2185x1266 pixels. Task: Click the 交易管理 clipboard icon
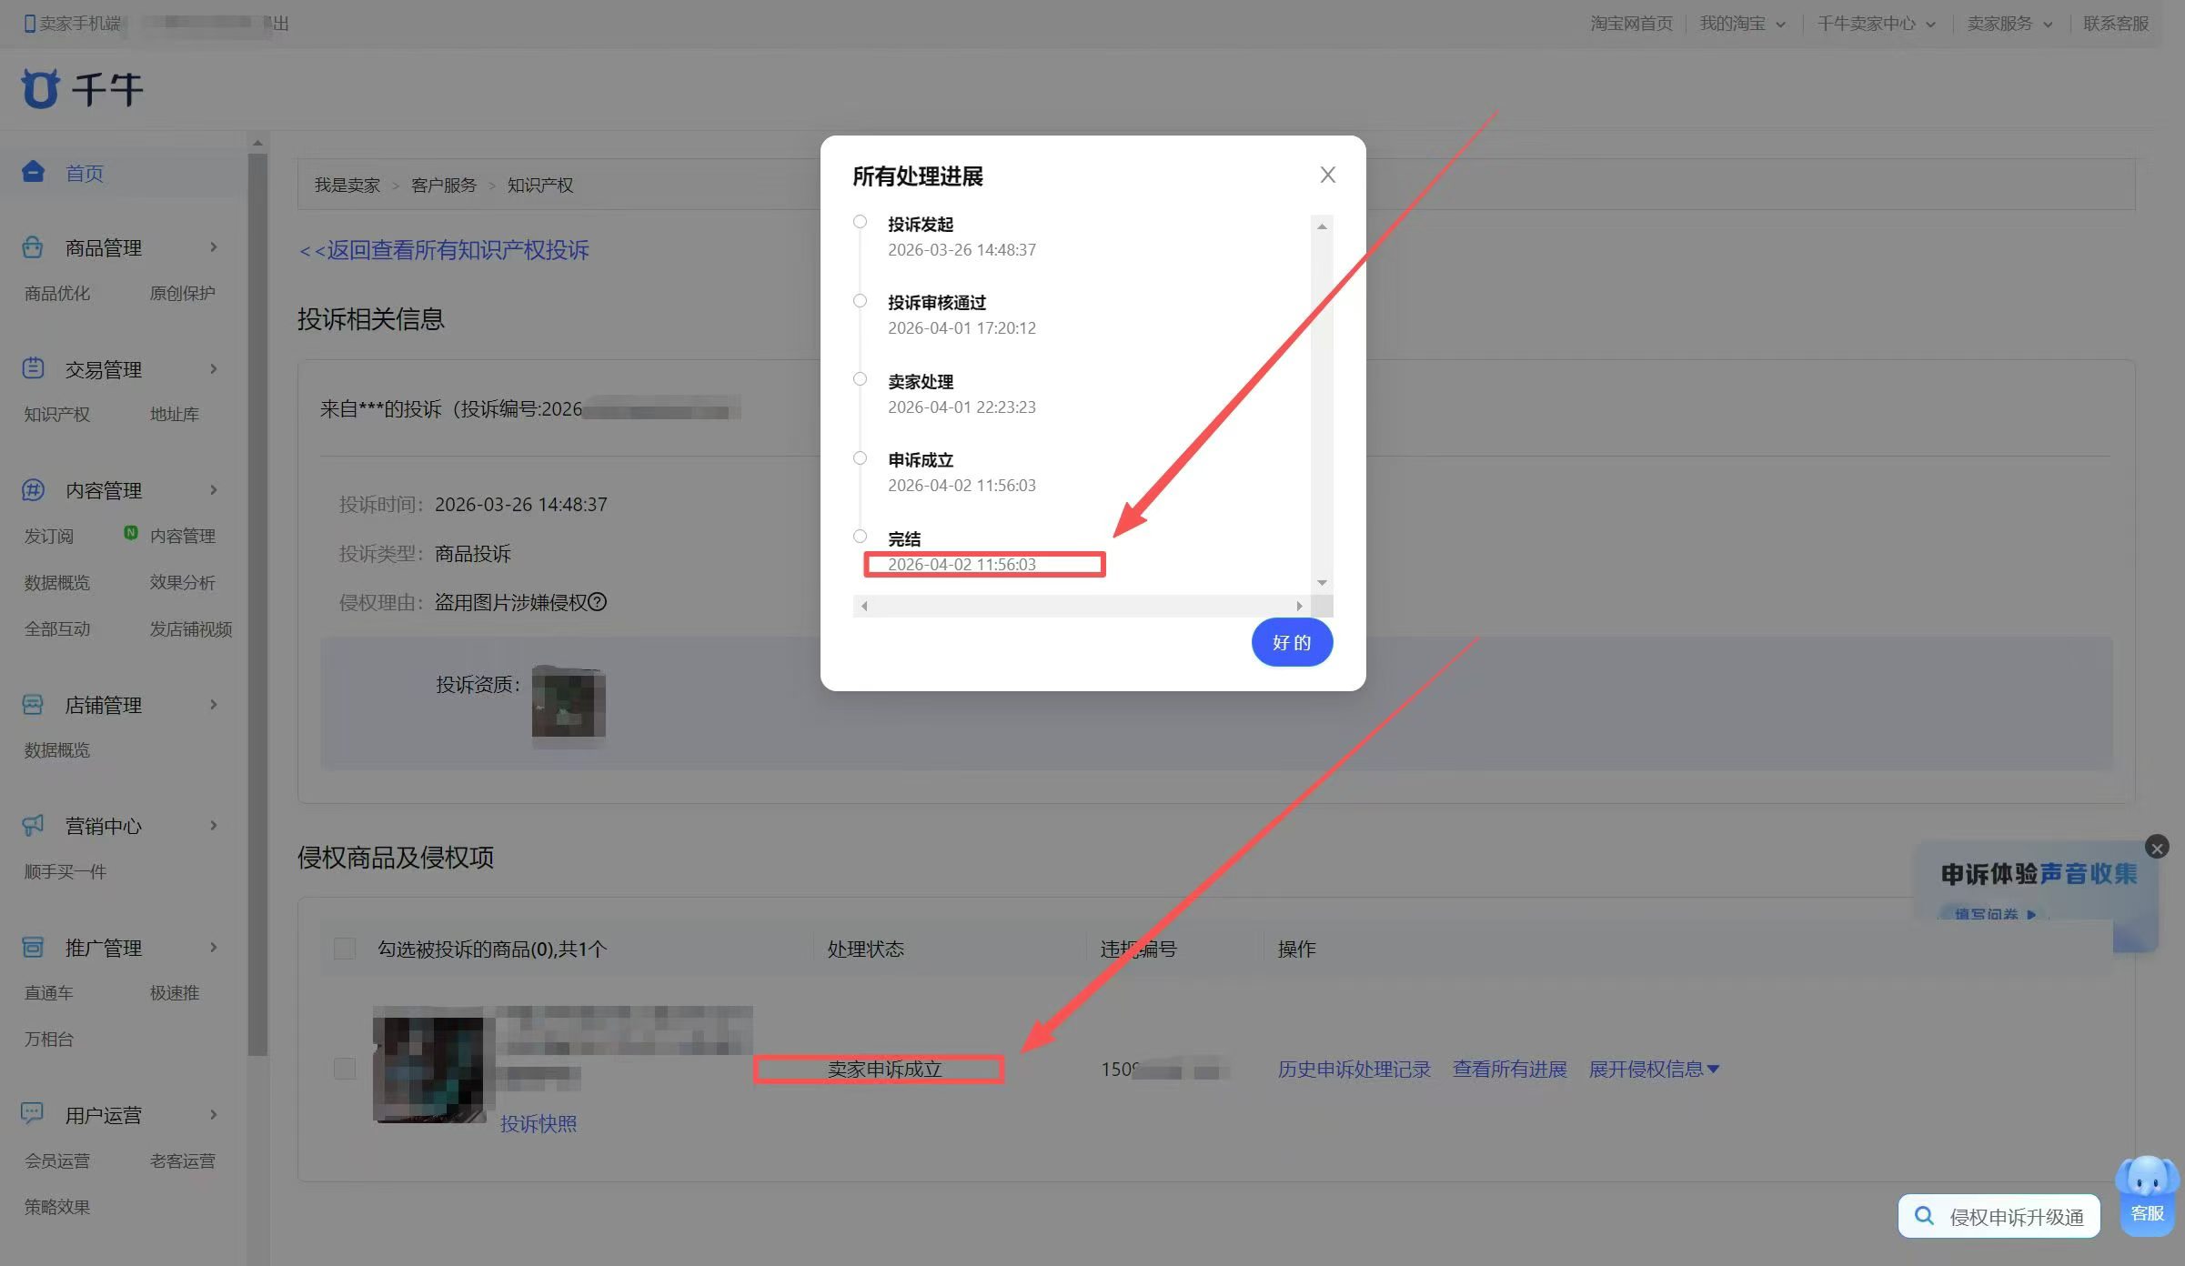tap(33, 368)
